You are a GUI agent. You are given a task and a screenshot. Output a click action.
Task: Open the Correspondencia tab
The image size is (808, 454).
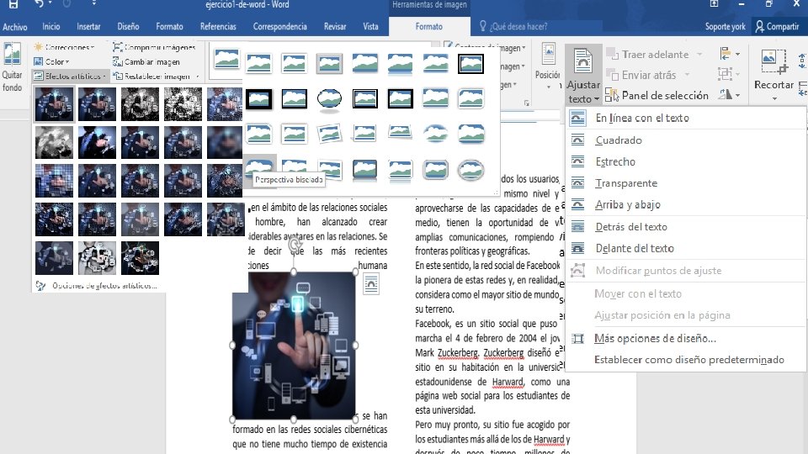279,26
